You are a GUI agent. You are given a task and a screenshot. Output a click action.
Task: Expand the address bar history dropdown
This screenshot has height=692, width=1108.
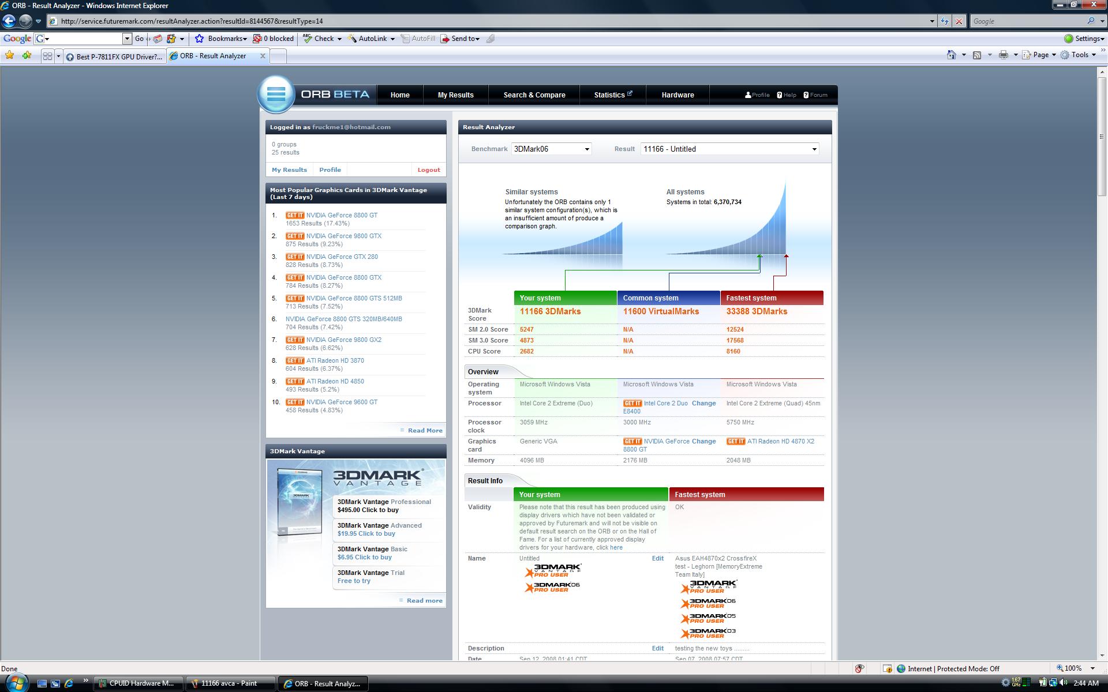931,21
